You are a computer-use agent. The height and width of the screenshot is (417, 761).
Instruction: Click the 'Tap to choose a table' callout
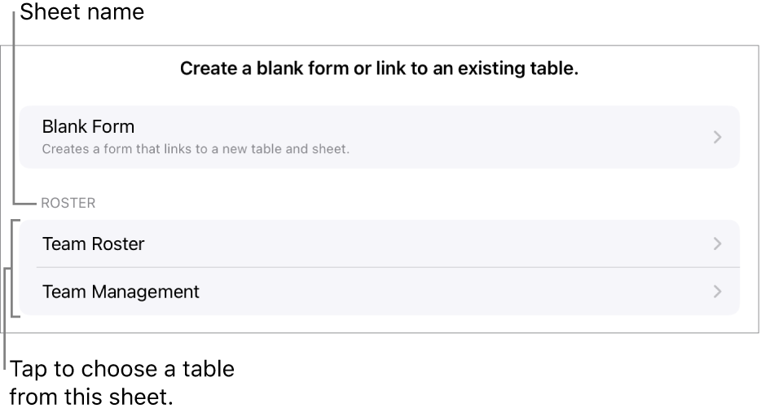(x=122, y=369)
